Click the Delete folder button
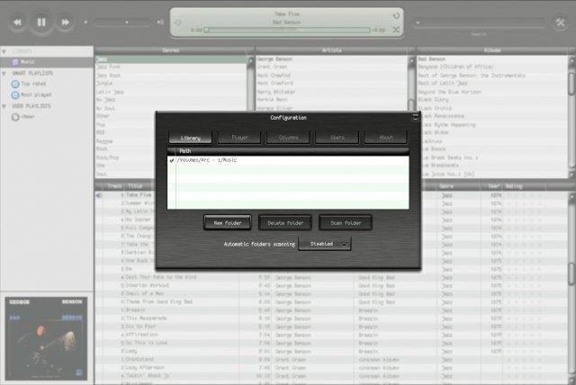 click(285, 223)
